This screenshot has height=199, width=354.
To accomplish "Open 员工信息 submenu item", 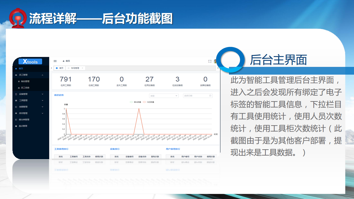I will pyautogui.click(x=31, y=88).
